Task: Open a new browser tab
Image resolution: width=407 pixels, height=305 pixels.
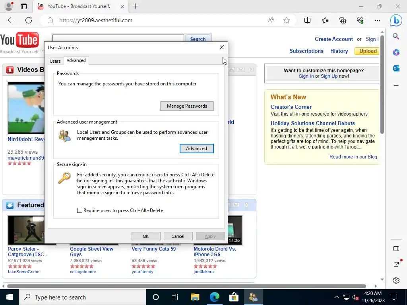Action: (x=135, y=6)
